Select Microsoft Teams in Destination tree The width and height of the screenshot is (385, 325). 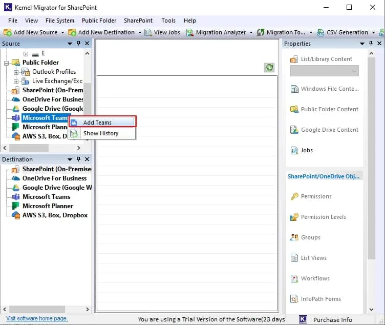pyautogui.click(x=47, y=197)
